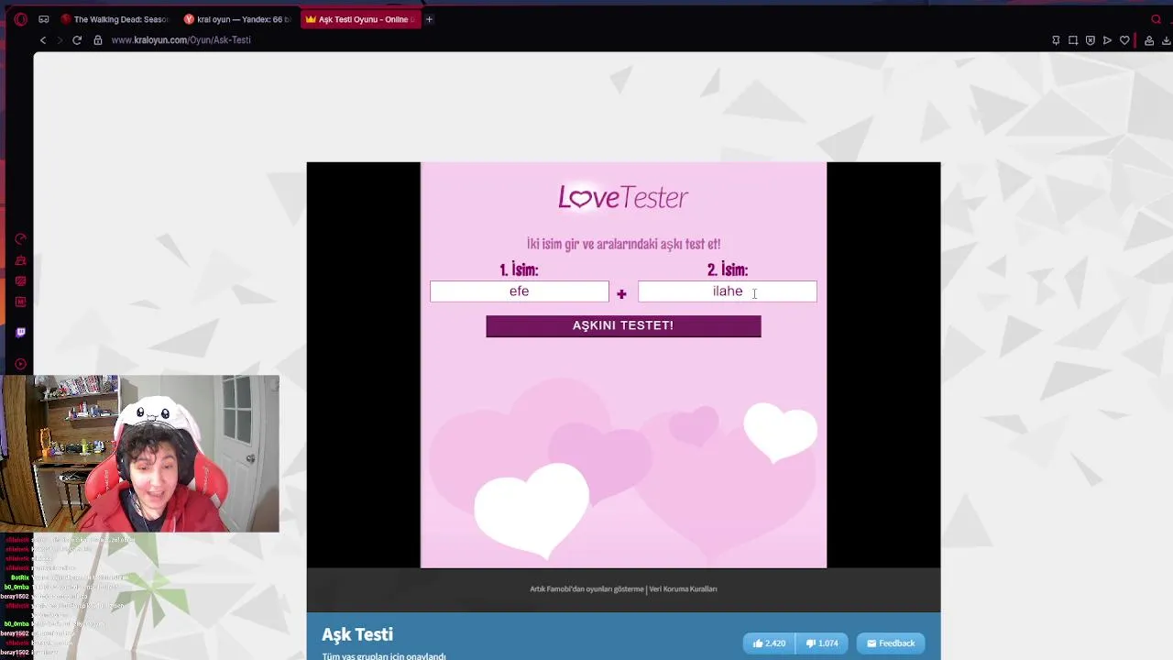Reload the current page

(x=77, y=40)
